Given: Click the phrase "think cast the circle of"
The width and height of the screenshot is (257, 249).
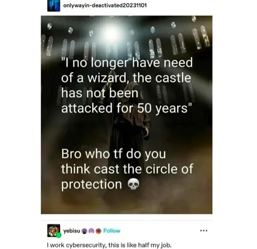Looking at the screenshot, I should [x=127, y=169].
